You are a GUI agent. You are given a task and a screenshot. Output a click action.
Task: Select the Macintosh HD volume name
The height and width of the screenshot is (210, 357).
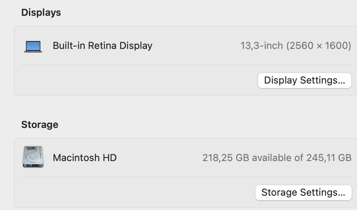85,158
